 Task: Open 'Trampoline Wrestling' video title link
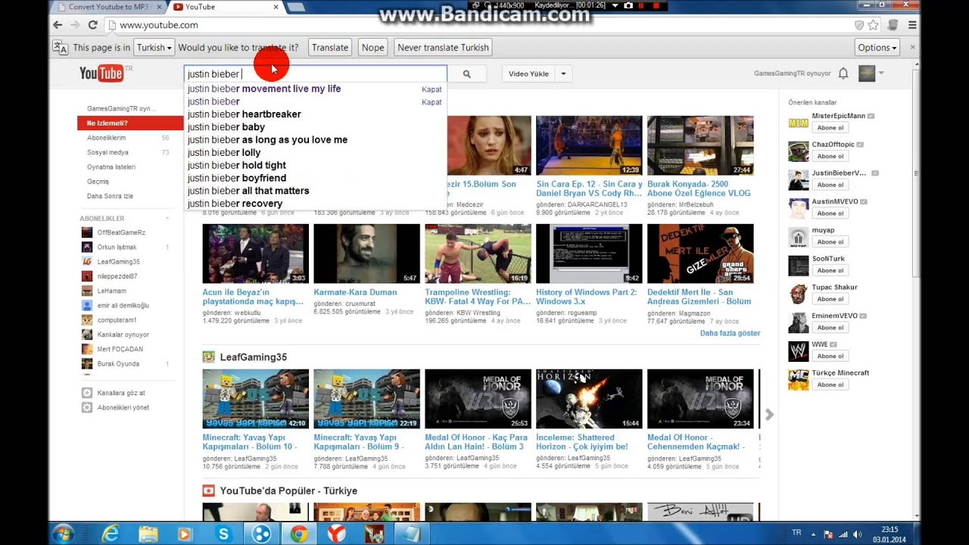[x=478, y=297]
